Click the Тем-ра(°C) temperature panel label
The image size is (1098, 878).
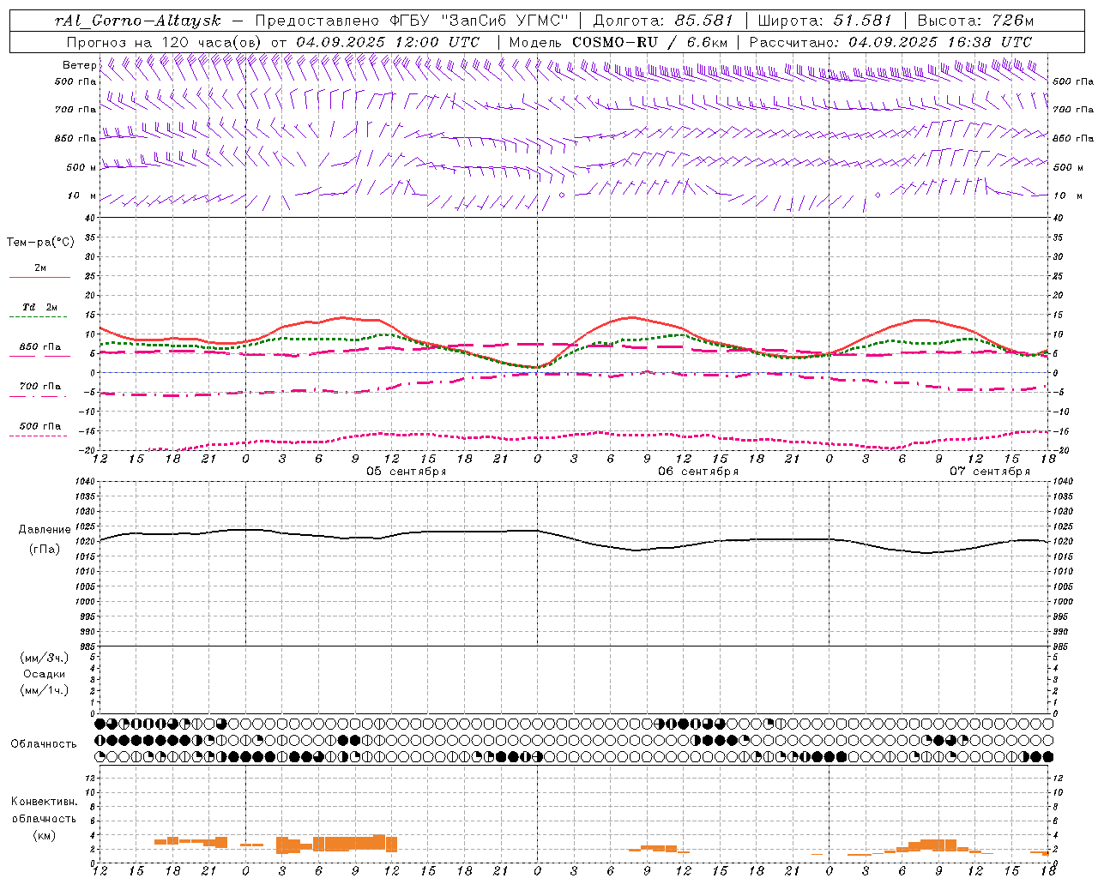(40, 243)
